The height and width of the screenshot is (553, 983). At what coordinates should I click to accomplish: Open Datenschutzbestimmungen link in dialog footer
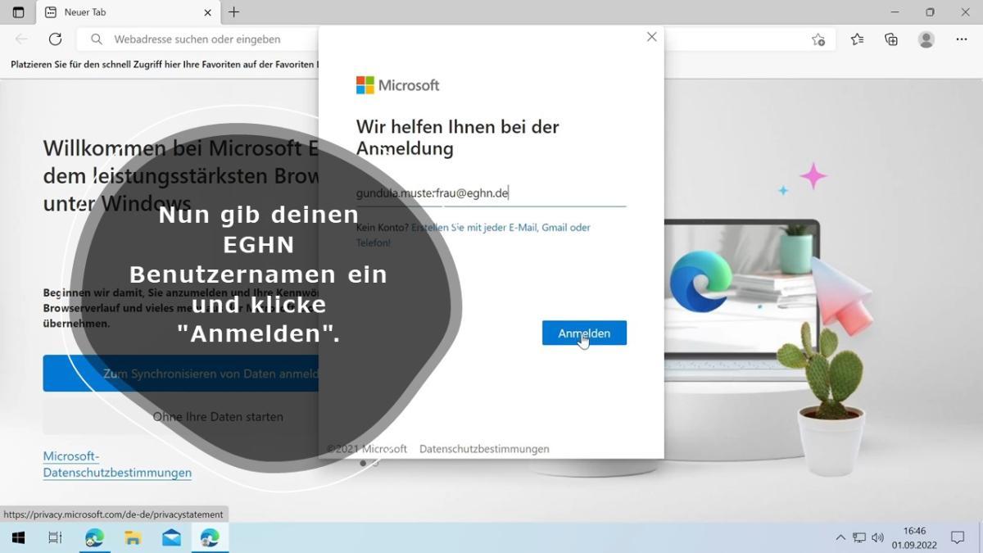click(x=484, y=449)
